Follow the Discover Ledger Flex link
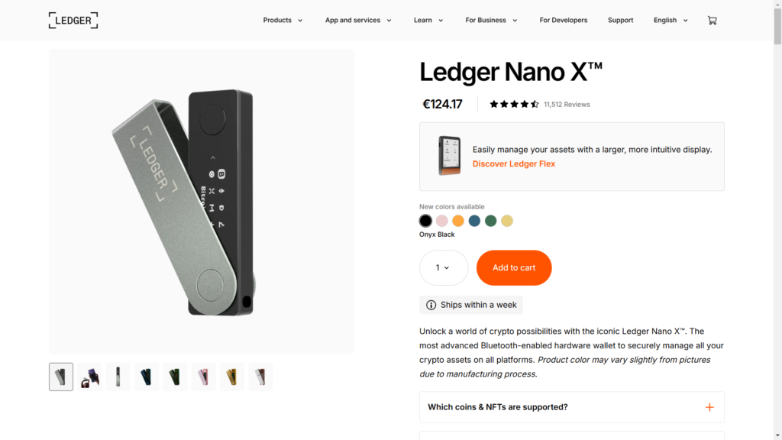782x440 pixels. pos(514,164)
